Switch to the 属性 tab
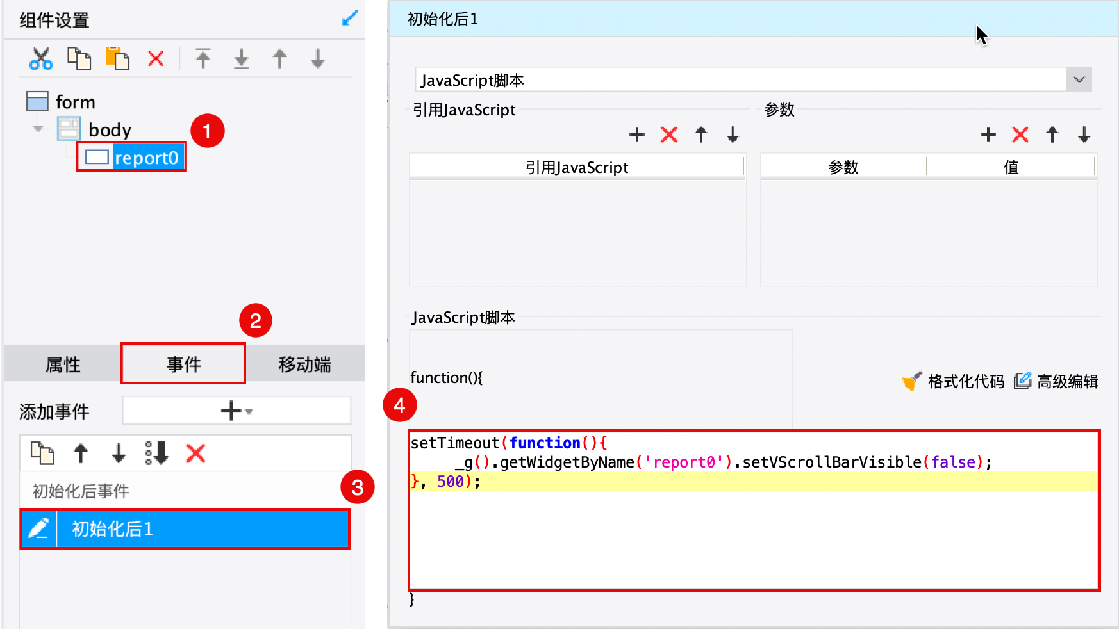The height and width of the screenshot is (629, 1119). [63, 364]
